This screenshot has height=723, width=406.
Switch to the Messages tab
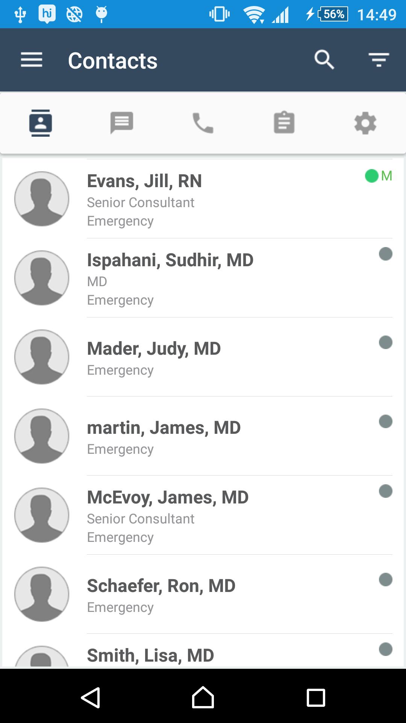pos(122,123)
